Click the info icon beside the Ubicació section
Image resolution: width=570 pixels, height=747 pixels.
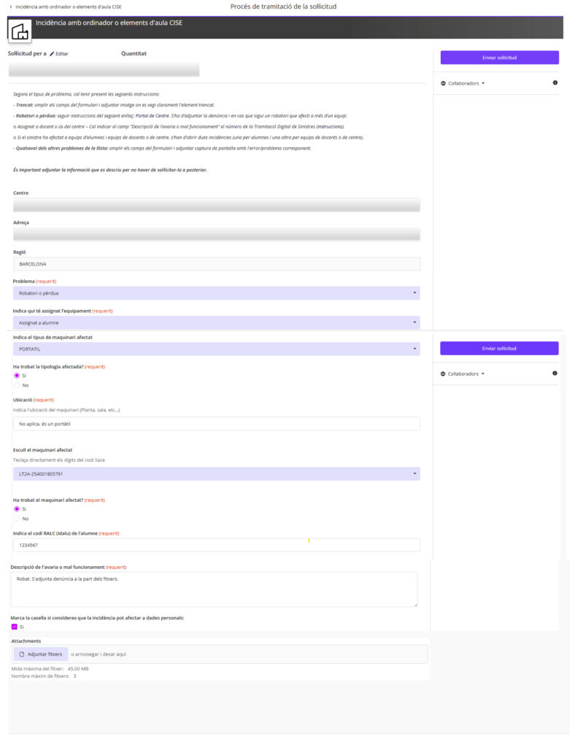[555, 373]
